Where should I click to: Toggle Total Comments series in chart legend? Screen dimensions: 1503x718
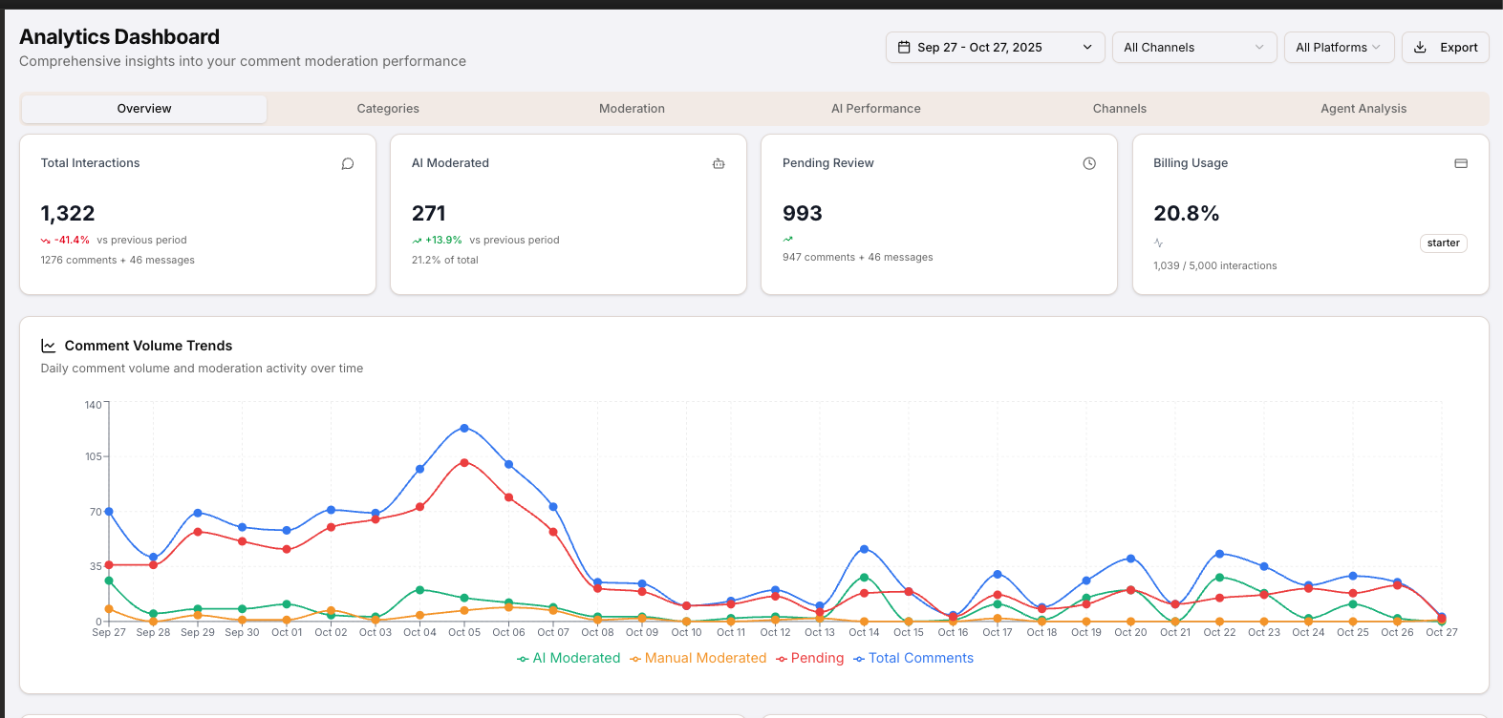point(913,658)
